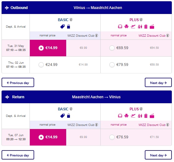The image size is (174, 162).
Task: Click outbound PLUS WIZZ Discount Club info icon
Action: pos(168,35)
